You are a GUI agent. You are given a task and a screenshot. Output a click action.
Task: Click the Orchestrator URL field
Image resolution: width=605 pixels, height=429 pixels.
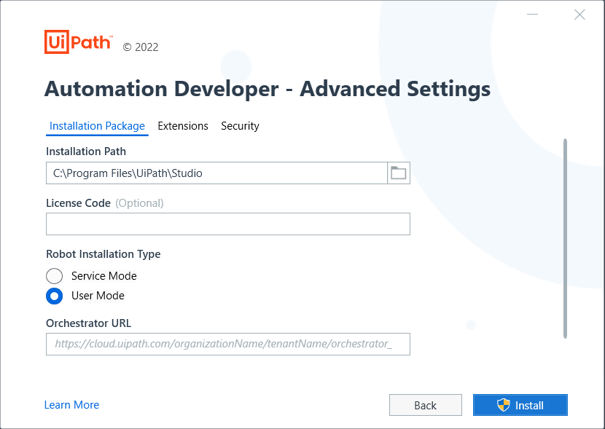(227, 344)
